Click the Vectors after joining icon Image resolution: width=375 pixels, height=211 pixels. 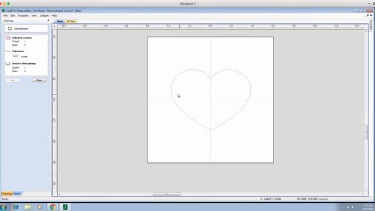click(x=8, y=64)
